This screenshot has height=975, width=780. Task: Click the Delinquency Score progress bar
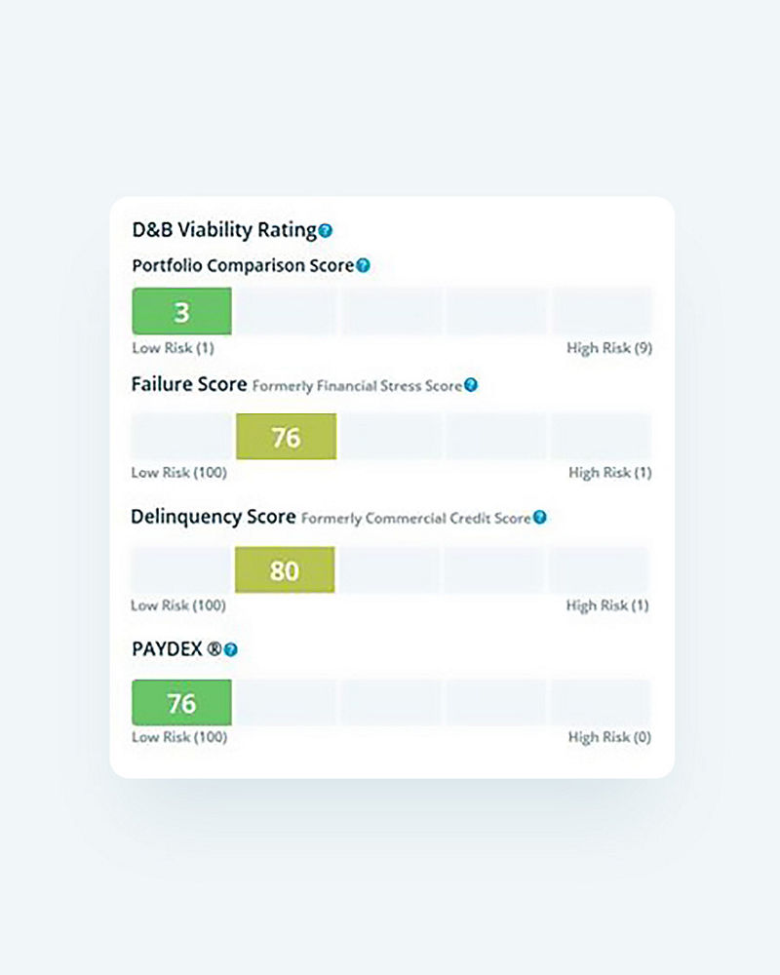coord(390,570)
